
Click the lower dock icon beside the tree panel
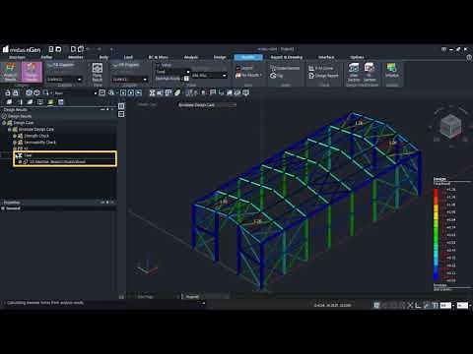tap(121, 114)
